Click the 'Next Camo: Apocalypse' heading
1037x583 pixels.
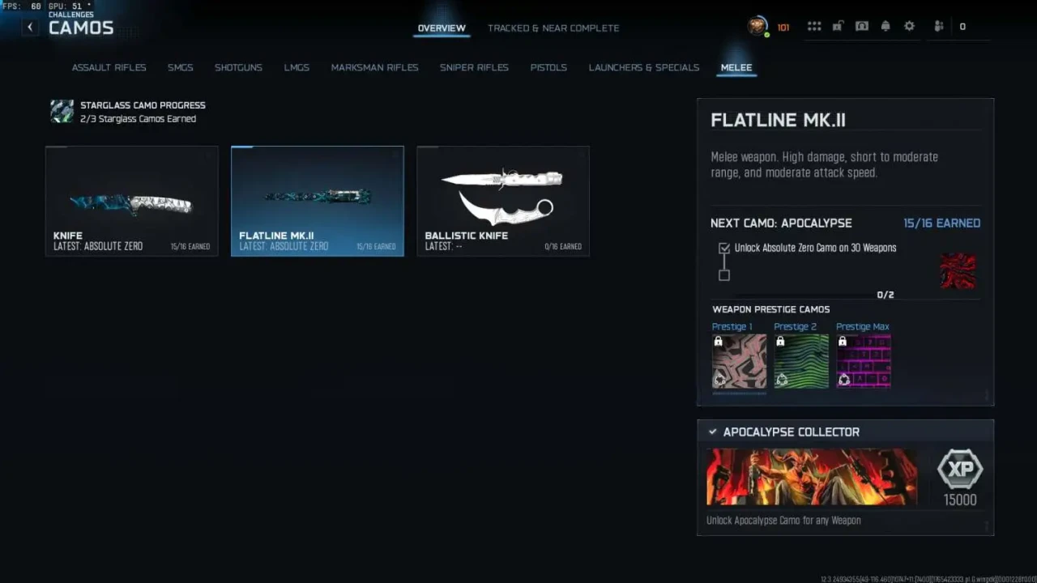(781, 223)
